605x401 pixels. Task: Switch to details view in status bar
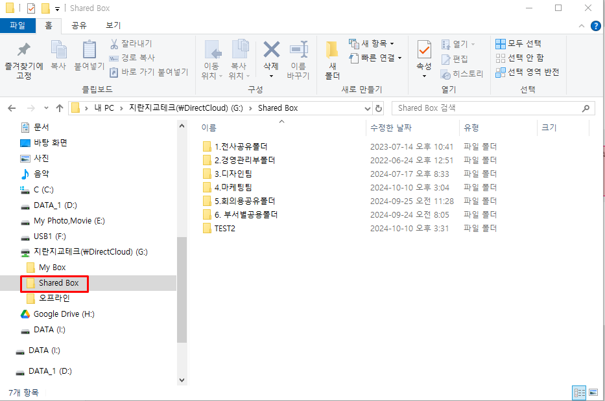[x=578, y=393]
